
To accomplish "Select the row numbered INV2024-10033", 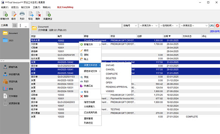I will click(x=125, y=84).
